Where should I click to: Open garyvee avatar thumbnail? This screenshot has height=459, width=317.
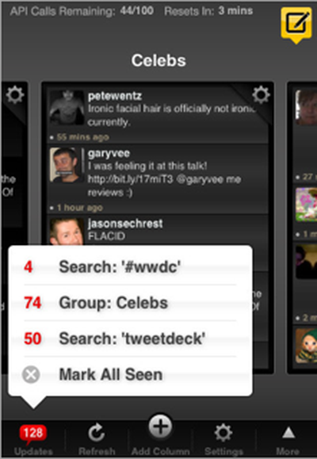(67, 165)
